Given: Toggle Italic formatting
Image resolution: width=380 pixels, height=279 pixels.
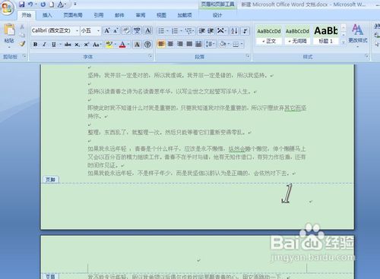Looking at the screenshot, I should (44, 45).
